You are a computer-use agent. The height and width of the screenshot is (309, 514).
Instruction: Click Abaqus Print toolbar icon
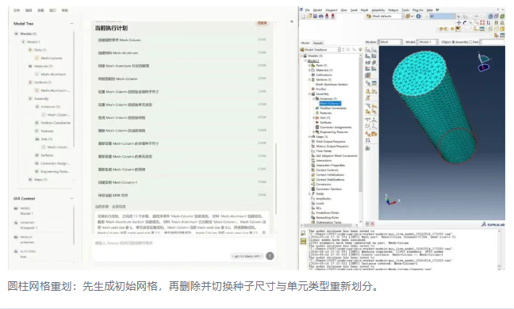tap(321, 16)
